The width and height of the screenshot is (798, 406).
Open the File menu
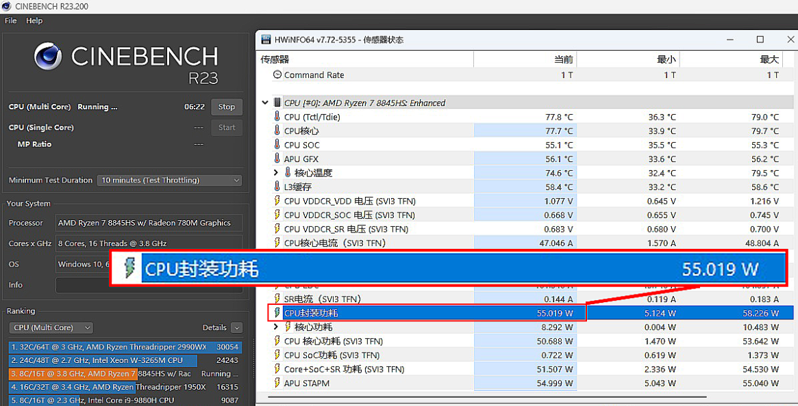[11, 21]
